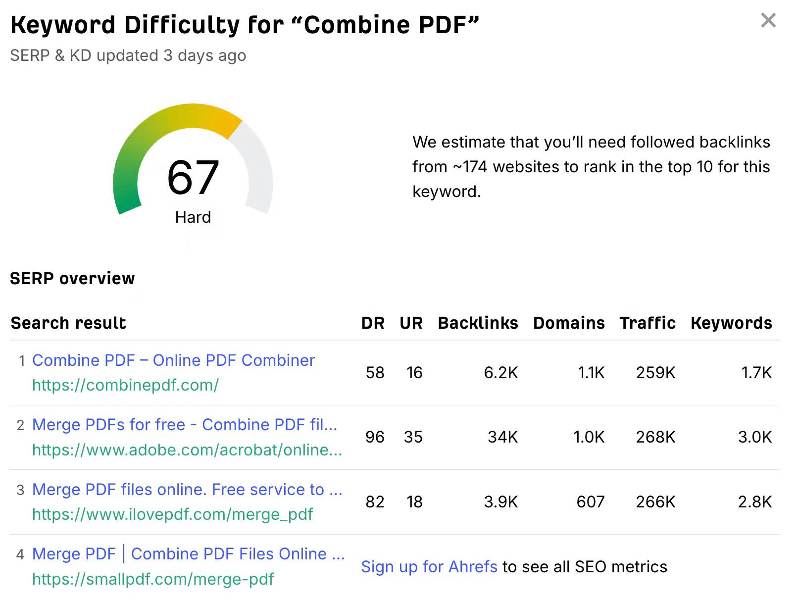This screenshot has width=798, height=599.
Task: Click the Search result column header
Action: [x=68, y=323]
